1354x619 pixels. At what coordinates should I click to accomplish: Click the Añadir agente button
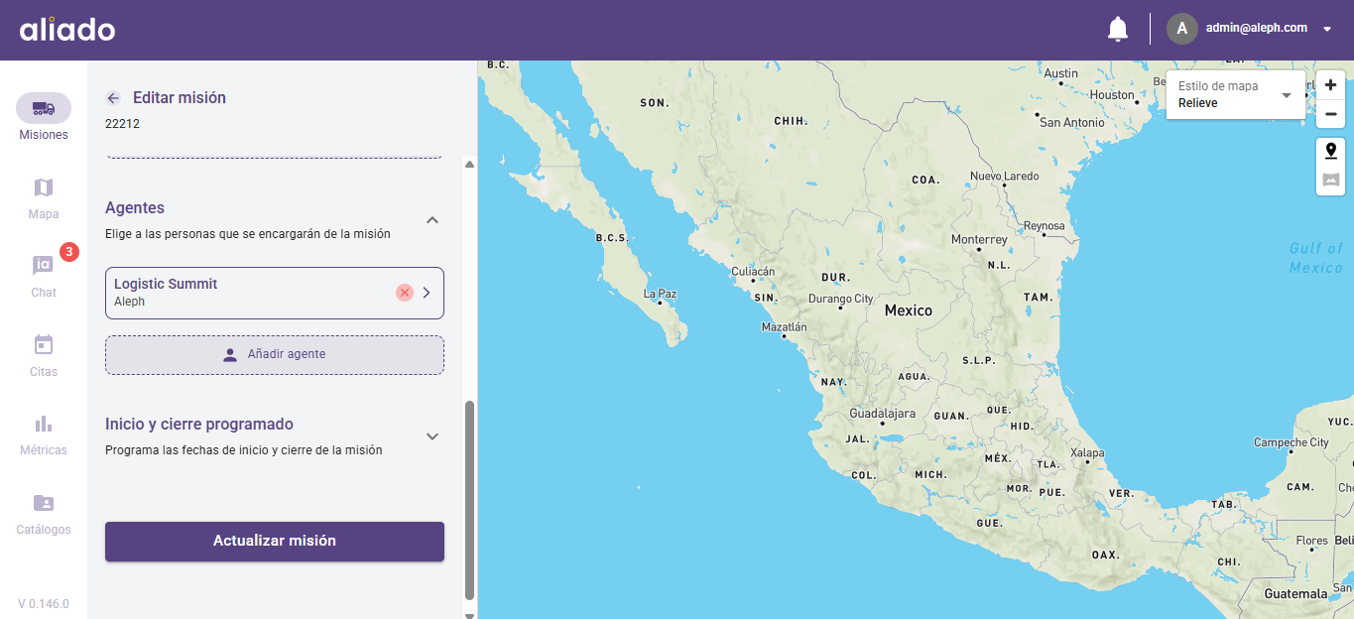(275, 355)
